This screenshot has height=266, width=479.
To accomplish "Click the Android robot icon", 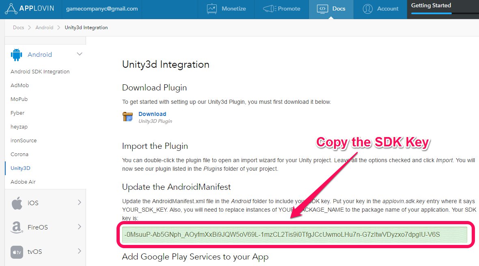I will tap(17, 55).
